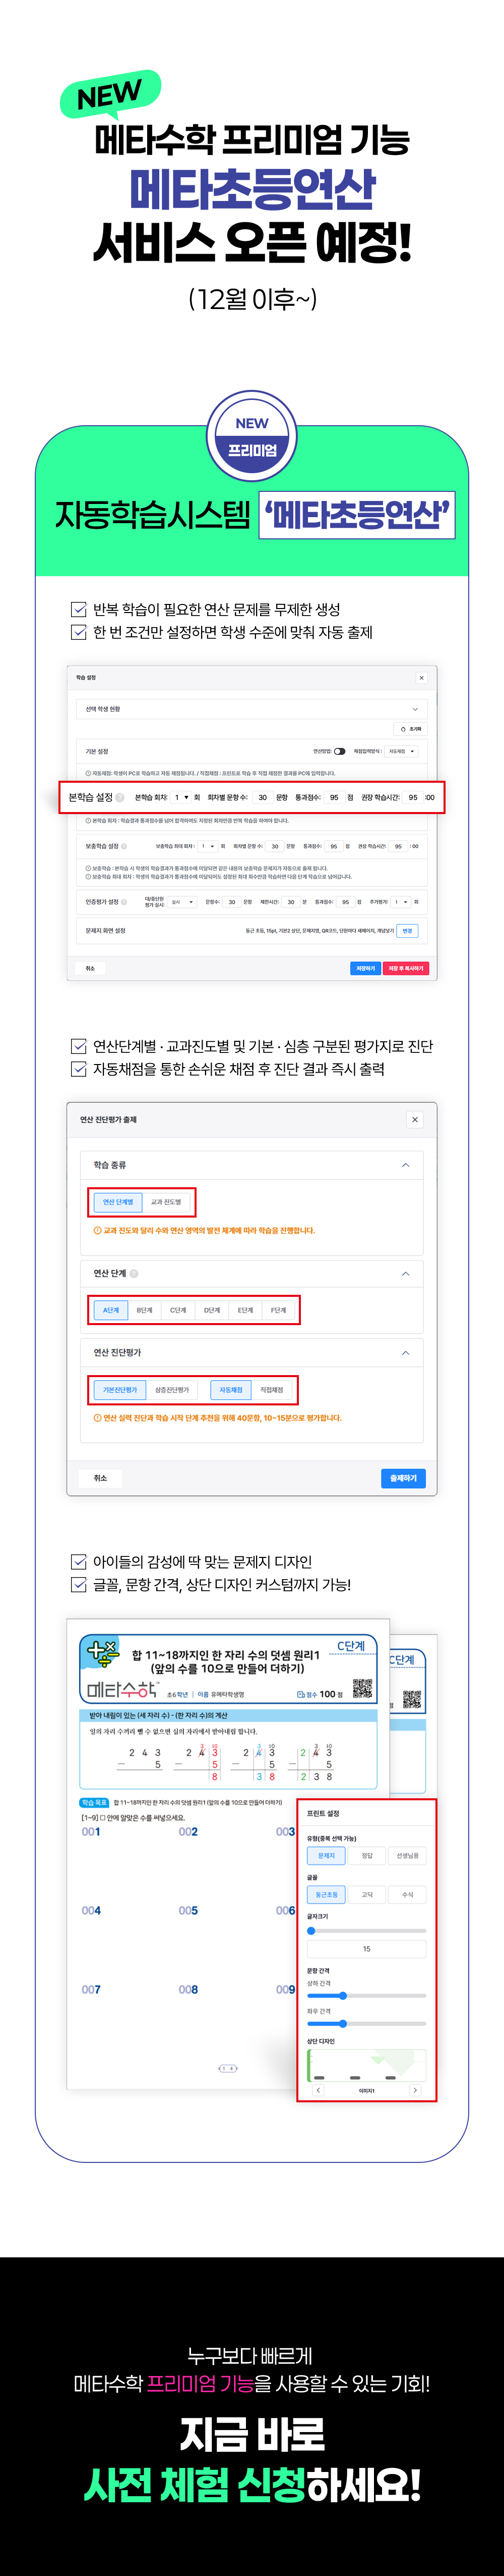Close the 연산 진단평가 출제 dialog

(414, 1119)
